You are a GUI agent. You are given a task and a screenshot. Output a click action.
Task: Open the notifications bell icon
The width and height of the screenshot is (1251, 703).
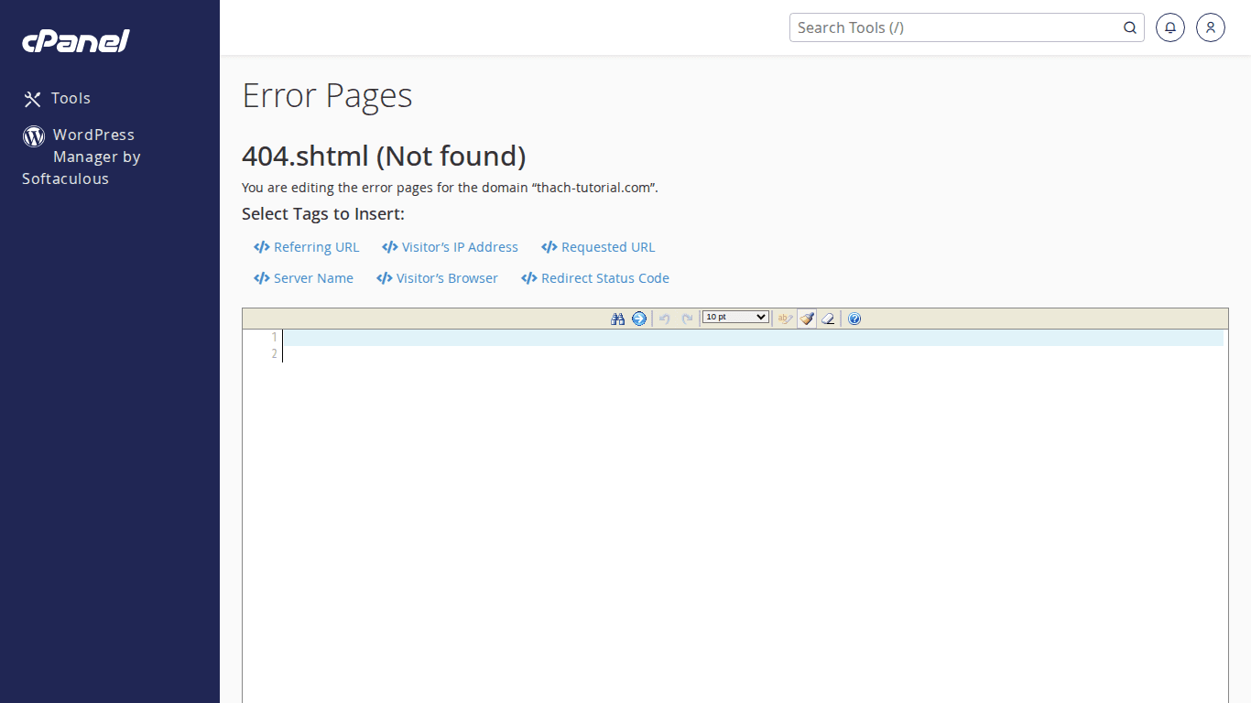click(1170, 27)
